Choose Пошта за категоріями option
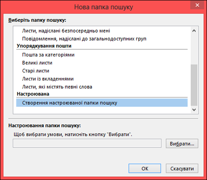The height and width of the screenshot is (180, 207). [x=102, y=55]
